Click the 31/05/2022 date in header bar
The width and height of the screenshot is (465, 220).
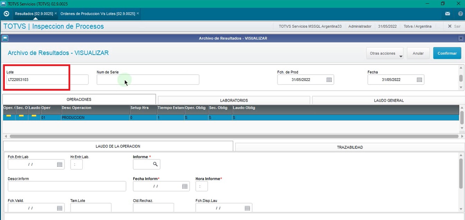pyautogui.click(x=387, y=26)
